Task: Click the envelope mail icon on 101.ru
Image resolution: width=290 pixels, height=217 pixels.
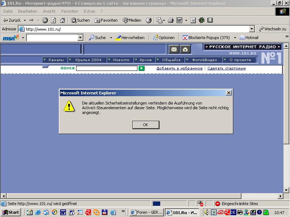Action: (174, 50)
